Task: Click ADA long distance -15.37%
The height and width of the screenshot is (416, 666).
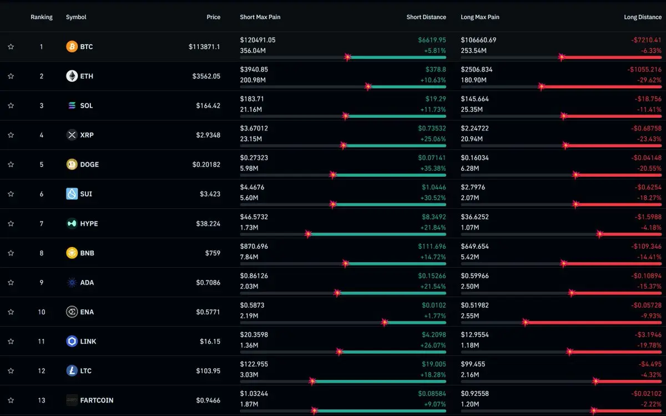Action: 649,286
